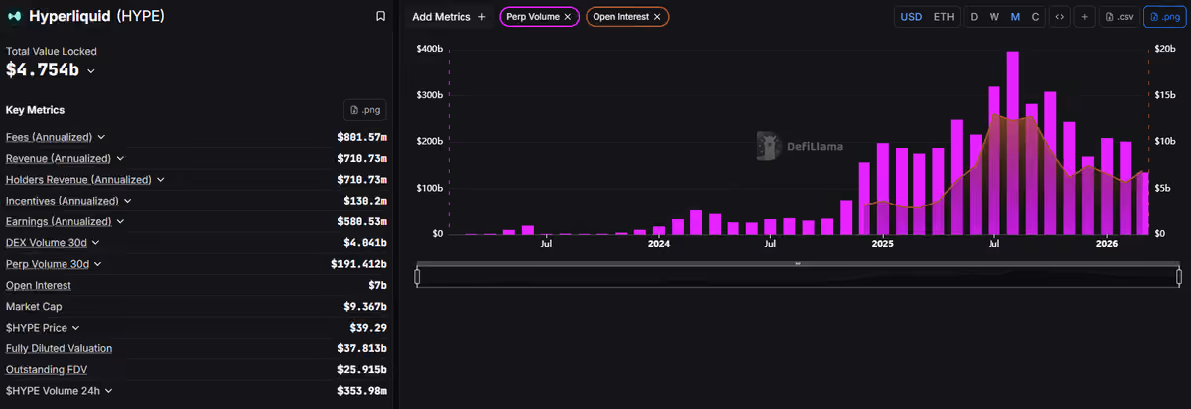Bookmark the Hyperliquid protocol

pyautogui.click(x=380, y=16)
